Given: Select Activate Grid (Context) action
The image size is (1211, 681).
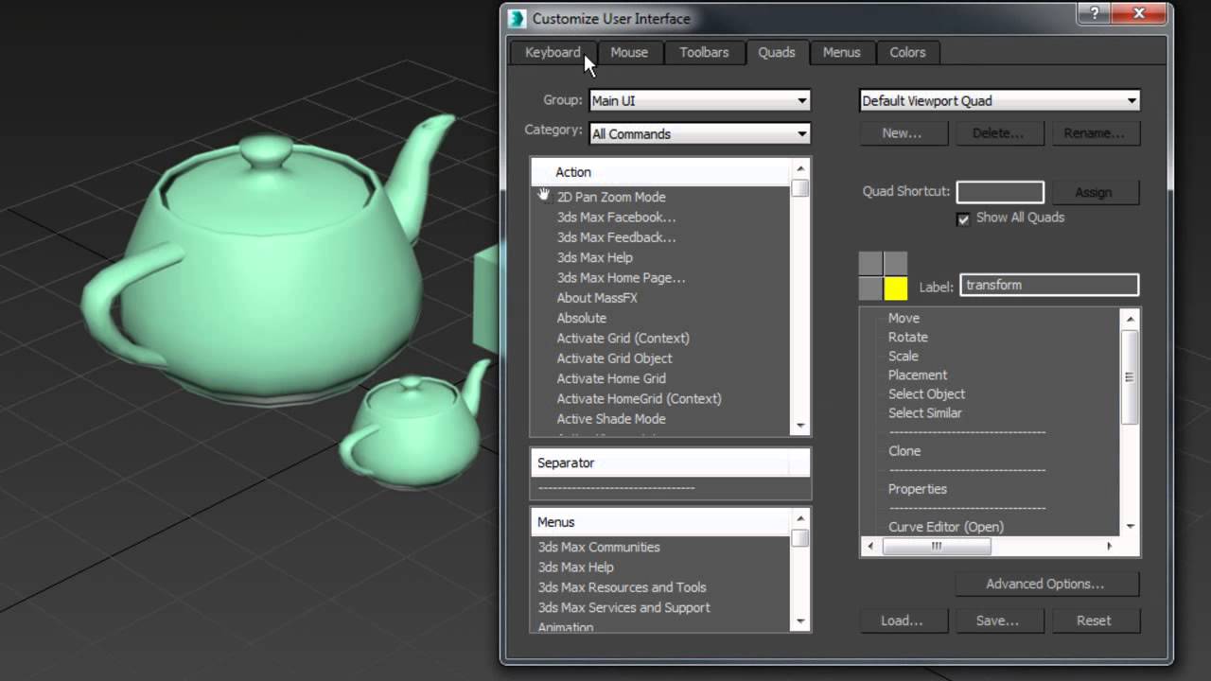Looking at the screenshot, I should [x=623, y=338].
